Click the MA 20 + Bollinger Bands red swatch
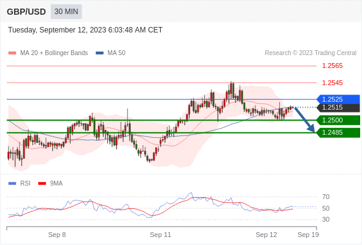The width and height of the screenshot is (362, 245). (12, 53)
